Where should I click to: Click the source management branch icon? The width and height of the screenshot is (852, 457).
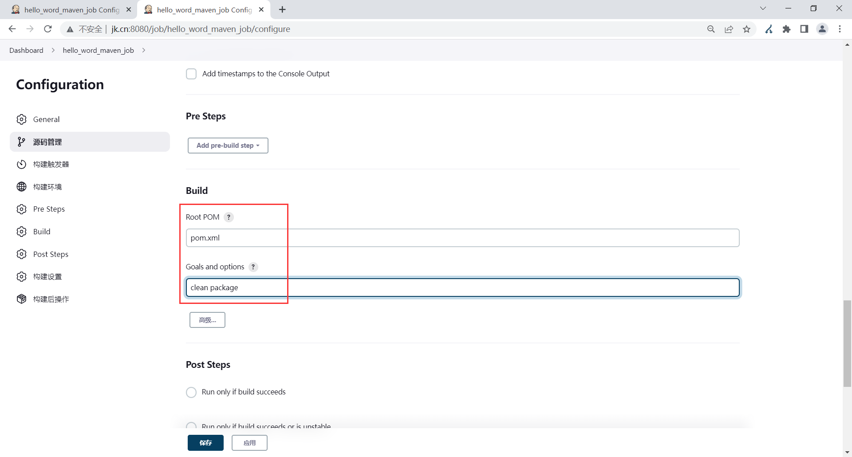tap(21, 142)
